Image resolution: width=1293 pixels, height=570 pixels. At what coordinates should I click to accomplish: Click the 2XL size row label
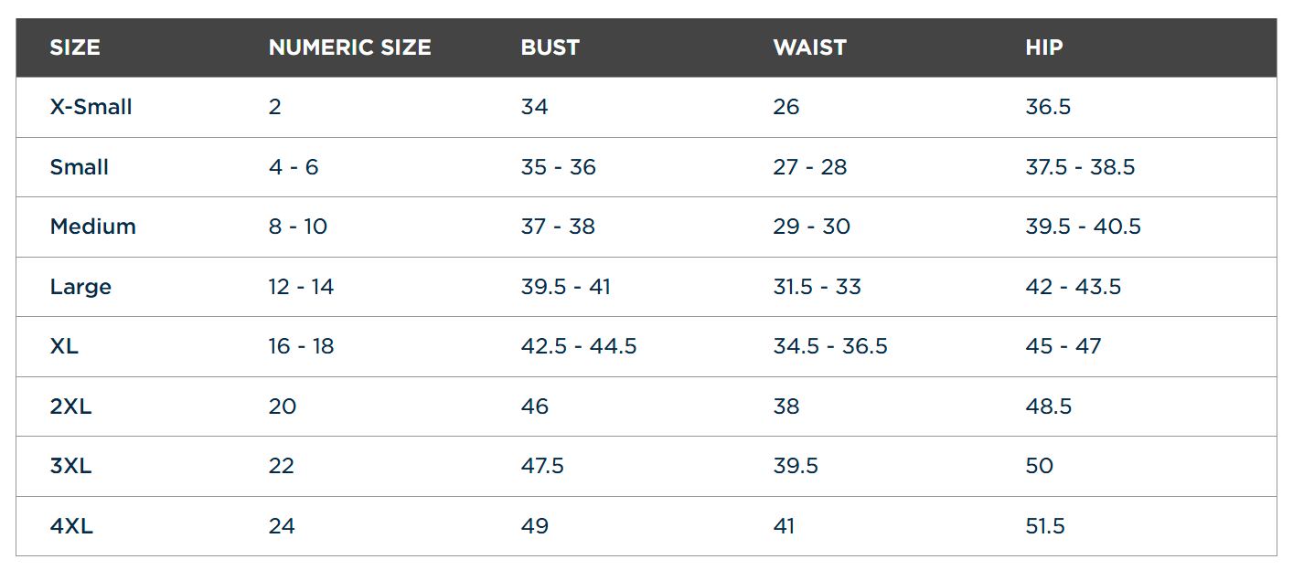(70, 406)
